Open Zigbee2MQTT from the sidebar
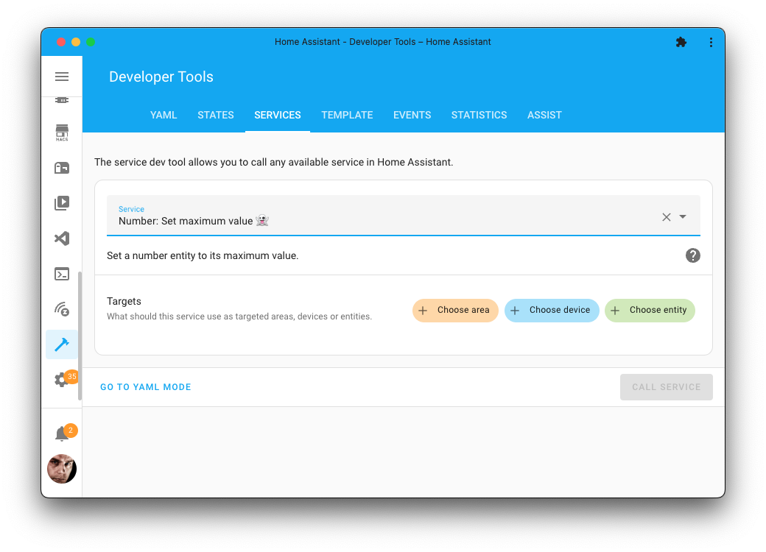Image resolution: width=766 pixels, height=552 pixels. tap(62, 309)
